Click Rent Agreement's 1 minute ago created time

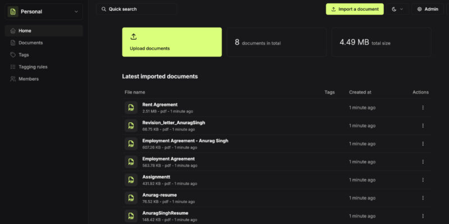362,108
